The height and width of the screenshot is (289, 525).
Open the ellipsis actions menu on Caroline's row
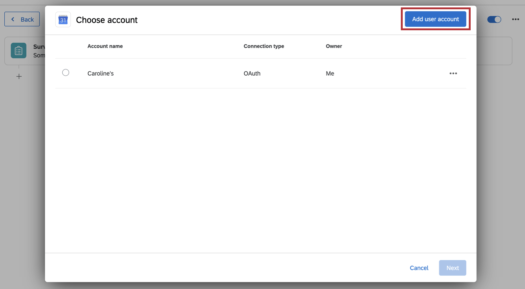click(x=453, y=73)
